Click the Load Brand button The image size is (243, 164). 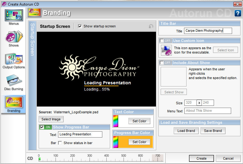pos(186,131)
